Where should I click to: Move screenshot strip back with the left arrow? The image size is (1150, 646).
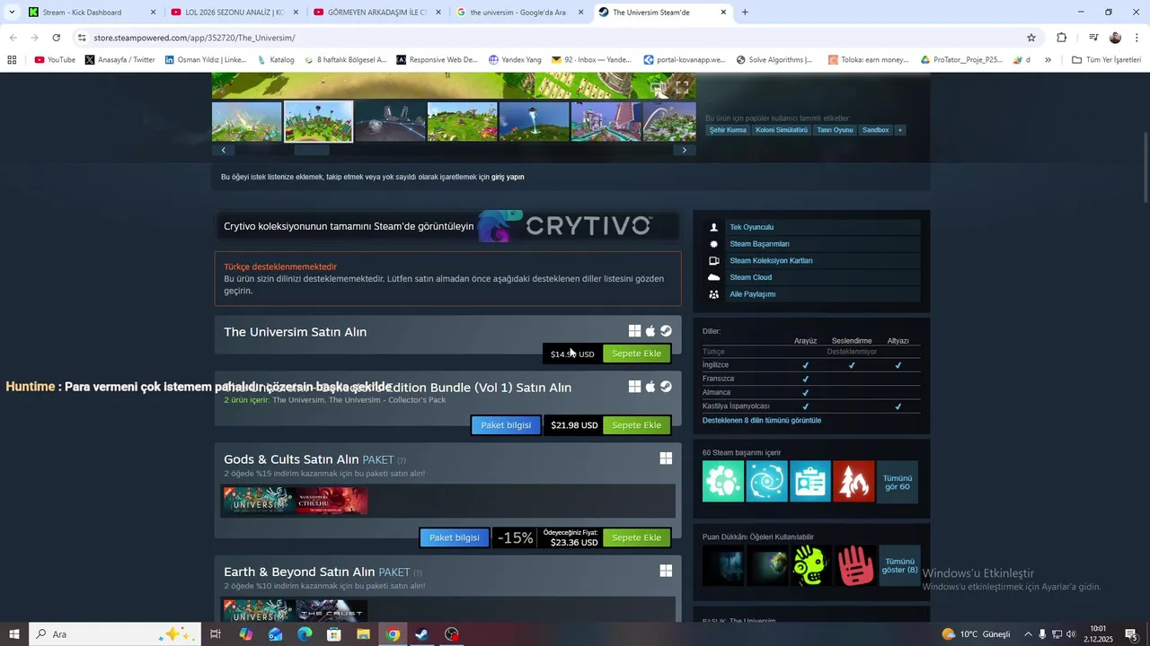coord(224,150)
